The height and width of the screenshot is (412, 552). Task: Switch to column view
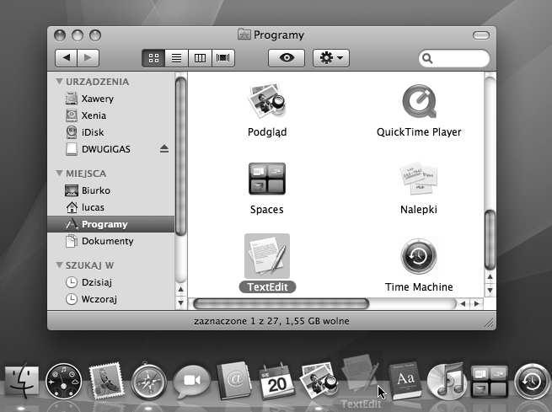click(200, 58)
